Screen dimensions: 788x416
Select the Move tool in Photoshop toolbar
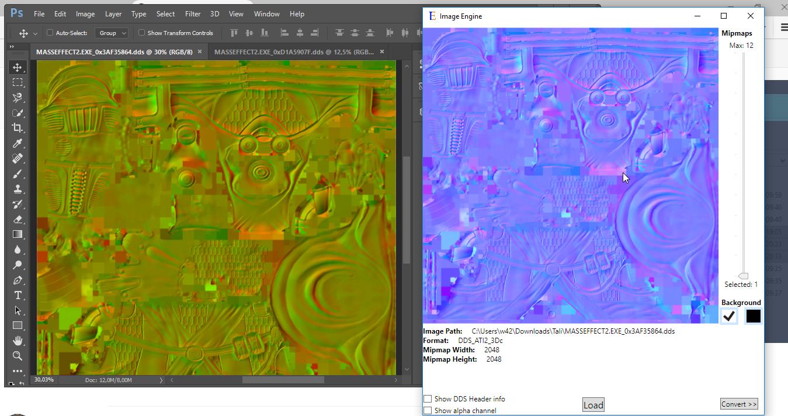coord(18,68)
